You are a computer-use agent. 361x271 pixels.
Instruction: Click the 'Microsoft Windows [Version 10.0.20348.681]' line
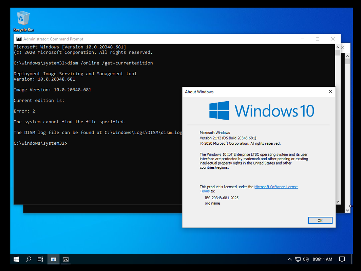[x=70, y=47]
